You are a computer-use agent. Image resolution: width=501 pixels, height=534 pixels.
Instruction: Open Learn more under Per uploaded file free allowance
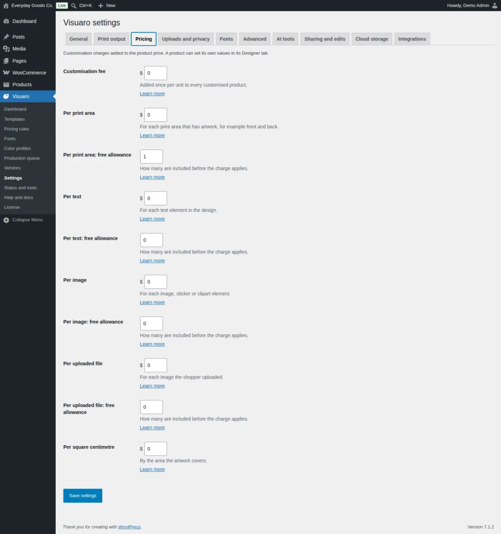[152, 428]
